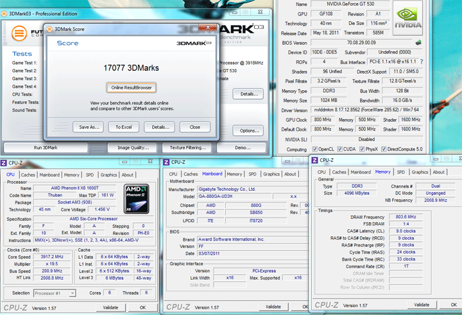The image size is (462, 315).
Task: Click Validate in the Mainboard CPU-Z window
Action: tap(273, 307)
